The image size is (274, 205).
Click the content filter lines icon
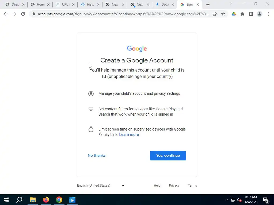91,109
